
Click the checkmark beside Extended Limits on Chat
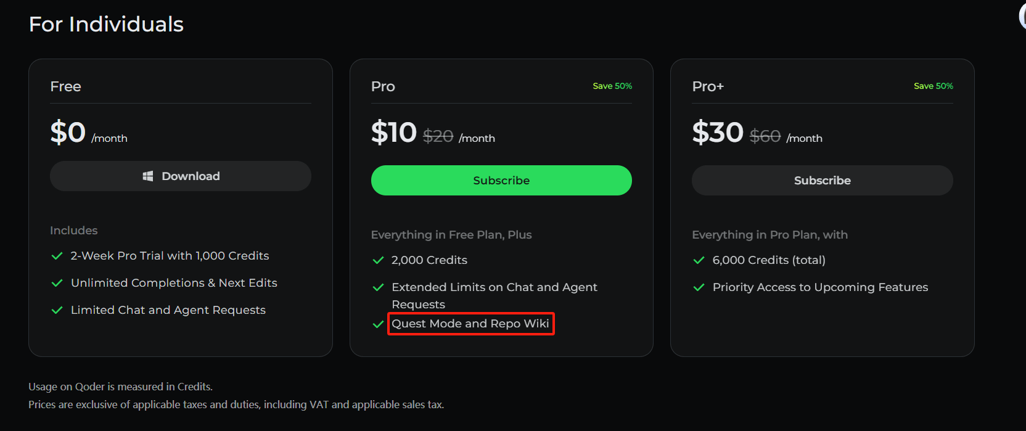[x=378, y=287]
